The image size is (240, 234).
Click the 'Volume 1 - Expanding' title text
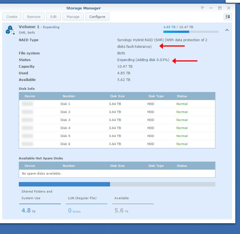[x=39, y=27]
